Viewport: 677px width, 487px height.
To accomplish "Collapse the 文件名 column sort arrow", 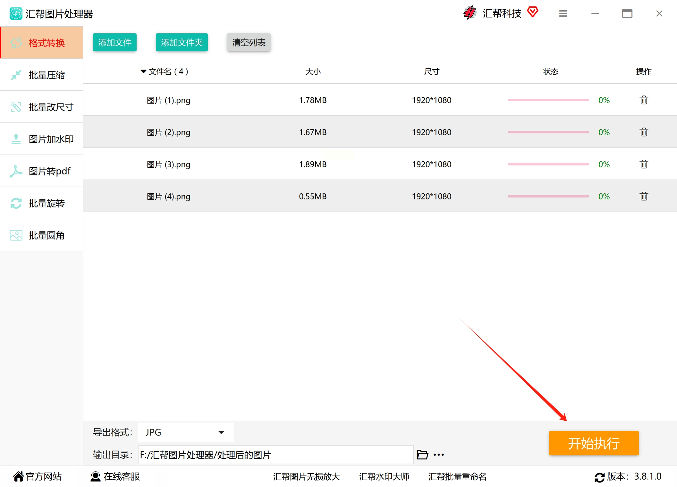I will 143,71.
